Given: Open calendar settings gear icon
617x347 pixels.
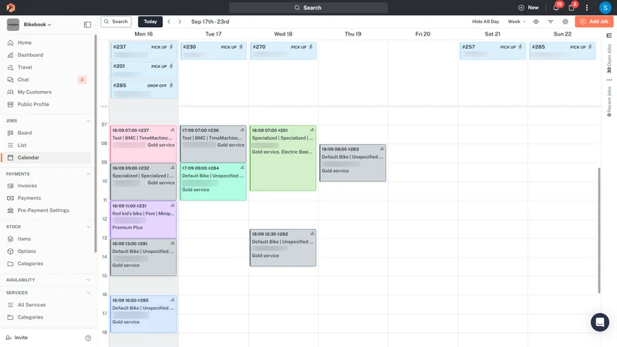Looking at the screenshot, I should tap(565, 22).
